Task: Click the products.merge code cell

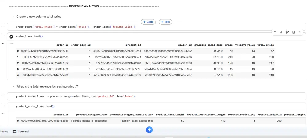Action: click(x=157, y=96)
